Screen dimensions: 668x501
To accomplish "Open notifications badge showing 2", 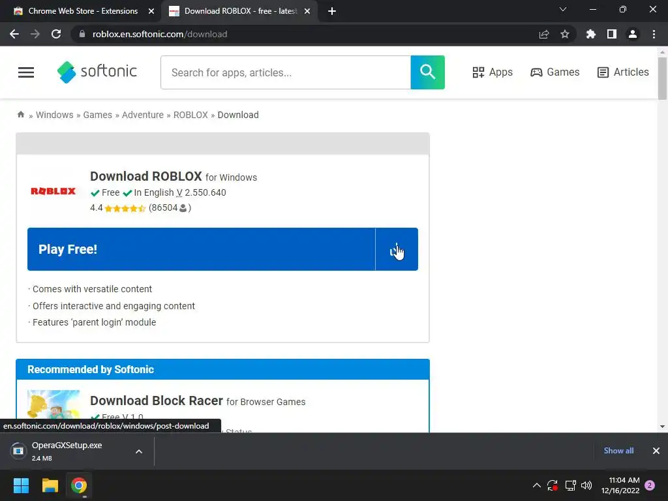I will 650,485.
